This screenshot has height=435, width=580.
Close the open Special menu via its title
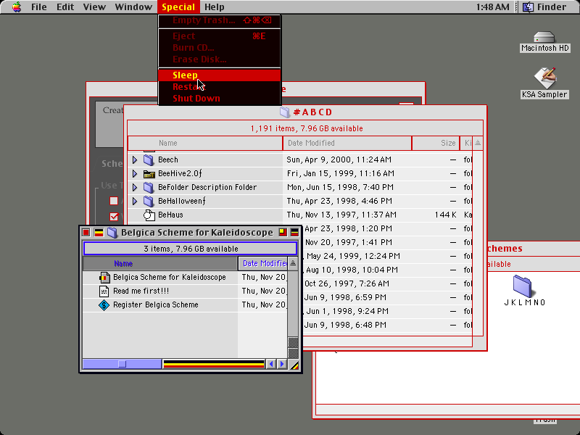click(178, 7)
